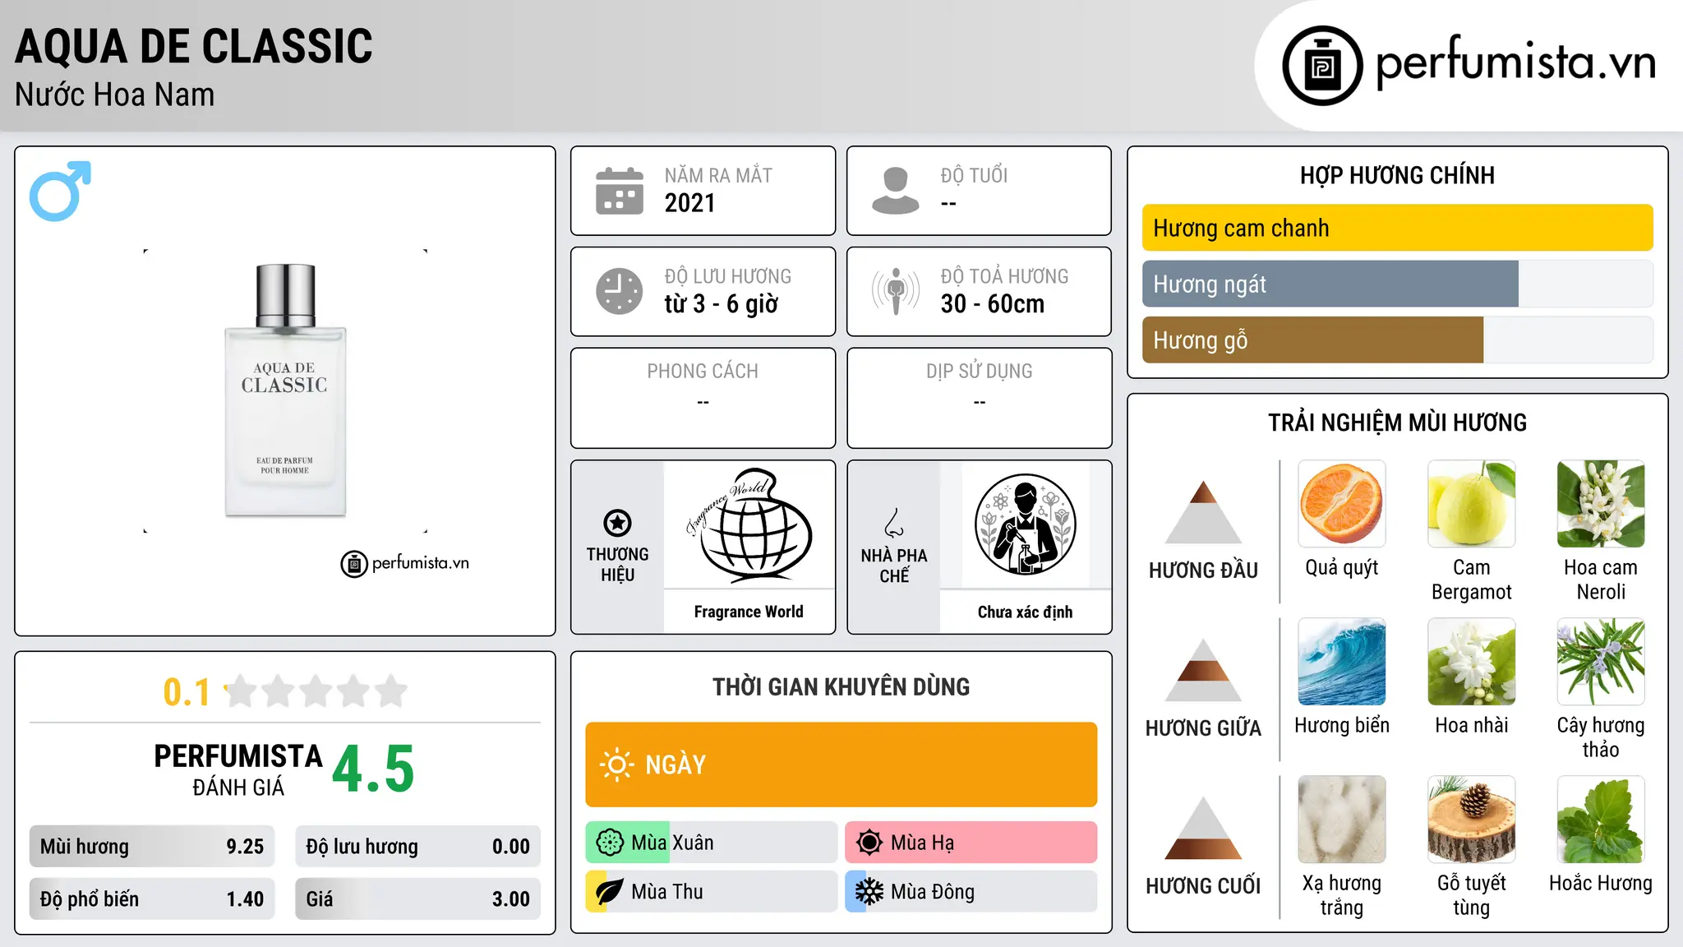Image resolution: width=1683 pixels, height=947 pixels.
Task: Click the longevity value từ 3 - 6 giờ
Action: click(722, 304)
